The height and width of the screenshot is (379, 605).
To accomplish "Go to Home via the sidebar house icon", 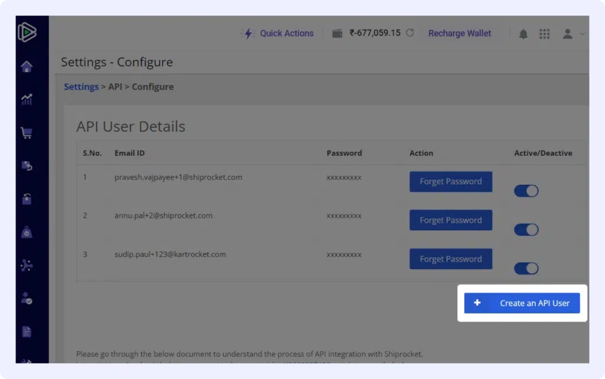I will point(27,67).
